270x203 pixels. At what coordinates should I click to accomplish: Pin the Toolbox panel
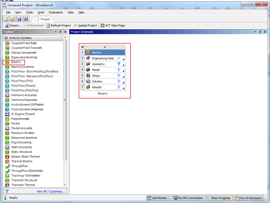tap(60, 32)
